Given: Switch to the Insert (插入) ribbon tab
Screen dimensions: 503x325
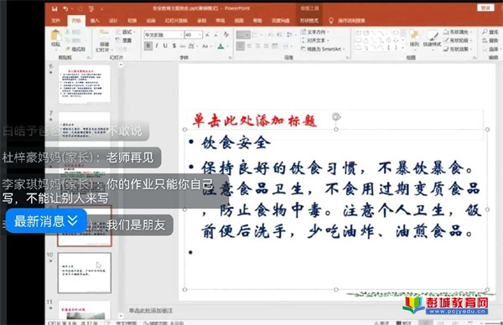Looking at the screenshot, I should click(x=95, y=20).
